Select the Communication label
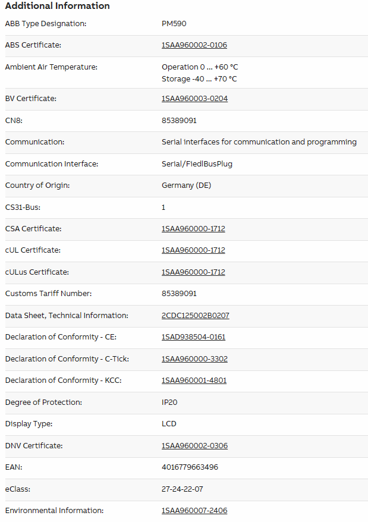 (x=34, y=142)
